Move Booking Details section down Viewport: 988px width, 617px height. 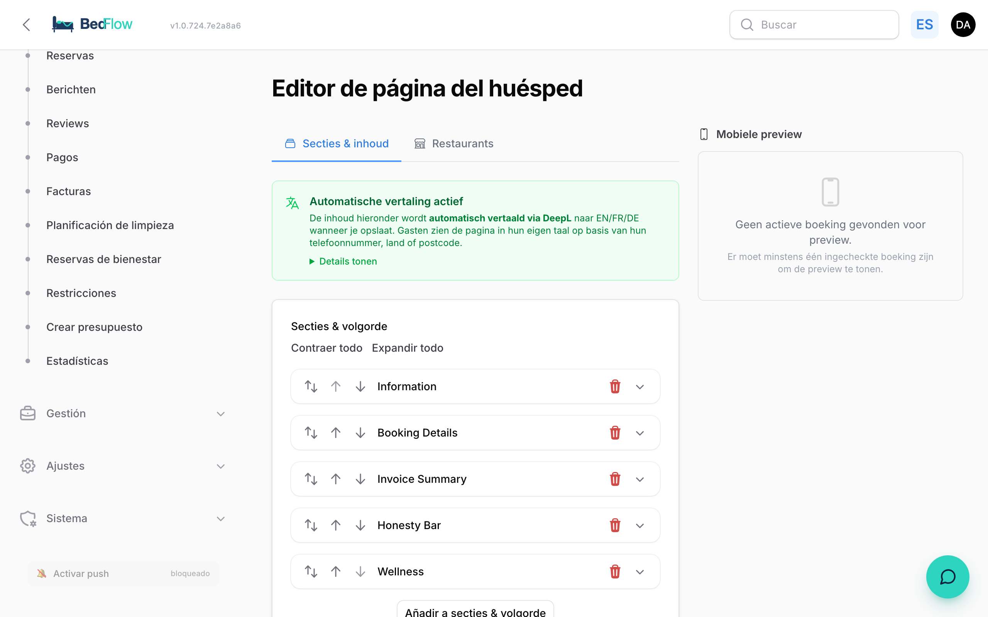tap(360, 433)
